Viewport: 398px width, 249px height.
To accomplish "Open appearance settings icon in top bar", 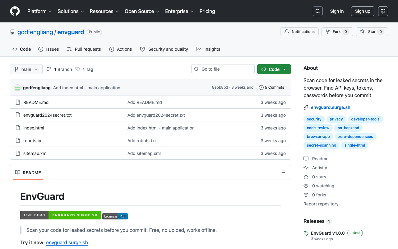I will [x=383, y=11].
